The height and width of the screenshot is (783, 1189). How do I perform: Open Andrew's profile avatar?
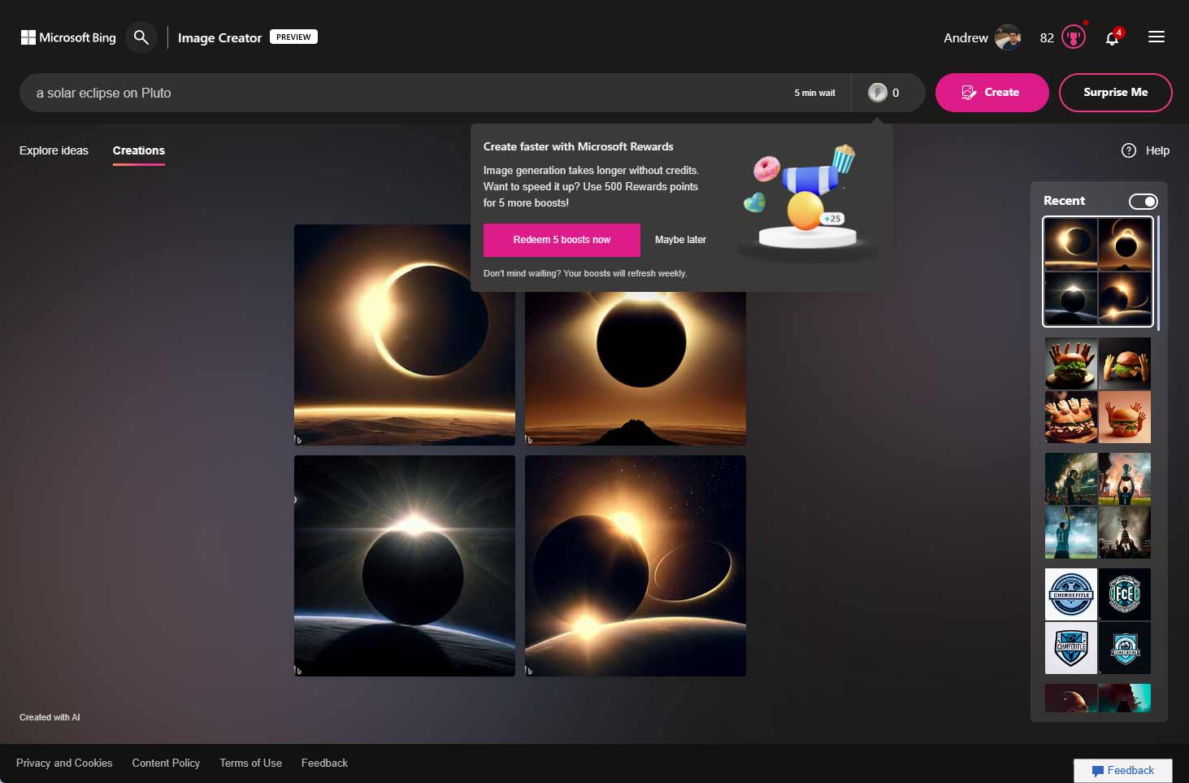pos(1008,37)
